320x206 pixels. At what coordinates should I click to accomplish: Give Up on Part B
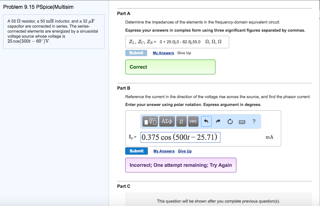185,151
